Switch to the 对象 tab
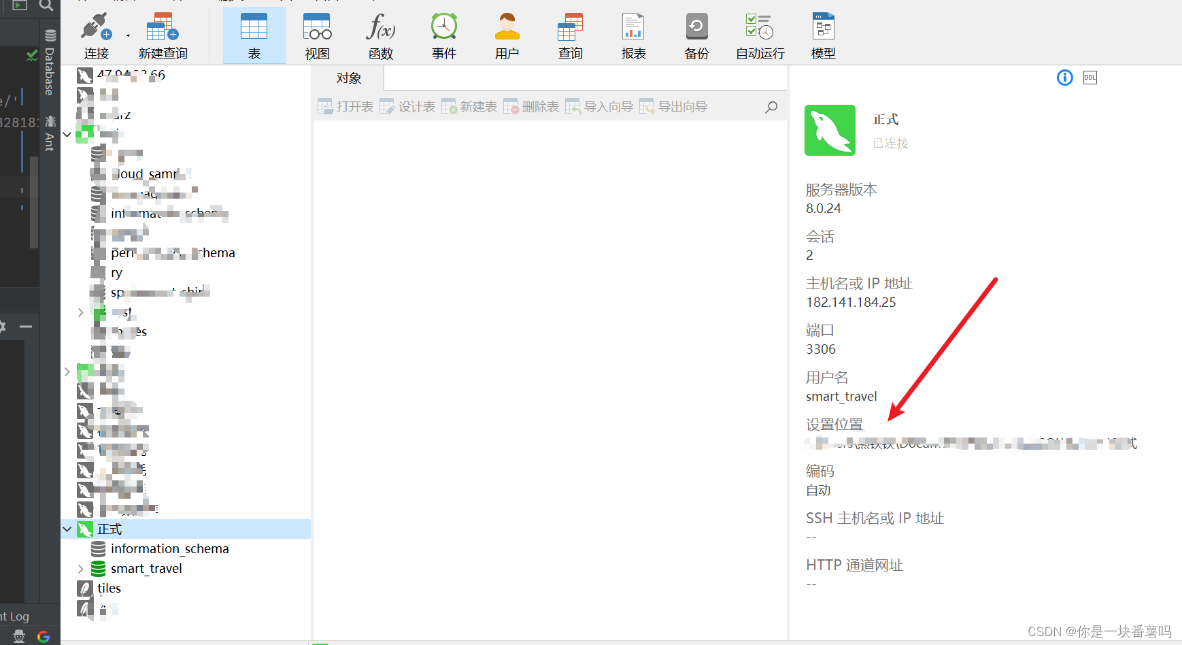 pyautogui.click(x=349, y=78)
